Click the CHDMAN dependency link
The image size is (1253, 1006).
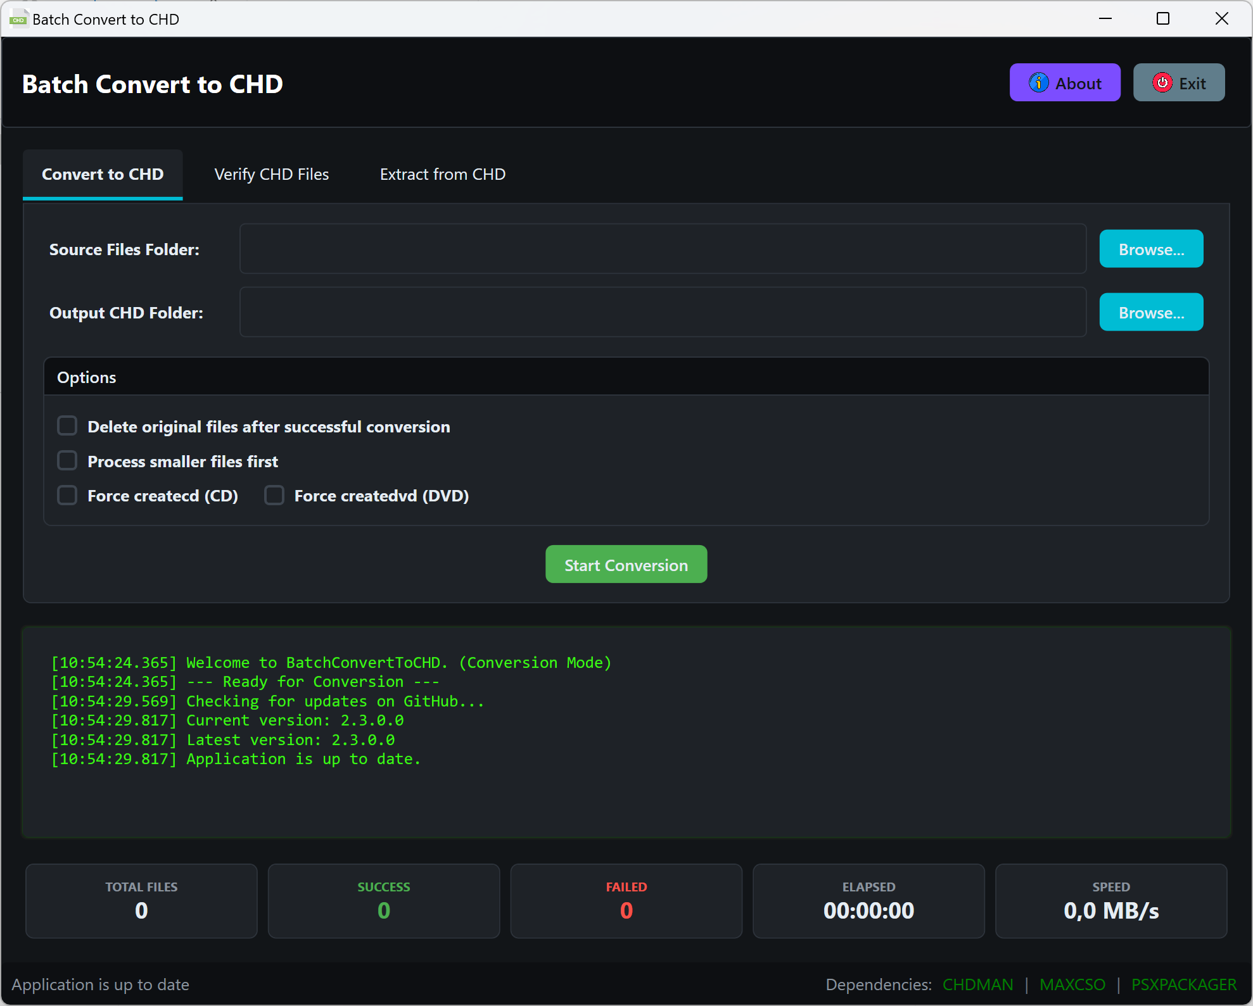pyautogui.click(x=977, y=984)
